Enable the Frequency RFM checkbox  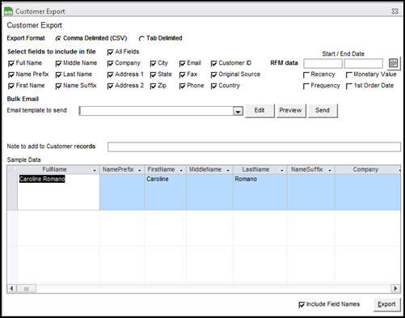coord(306,86)
